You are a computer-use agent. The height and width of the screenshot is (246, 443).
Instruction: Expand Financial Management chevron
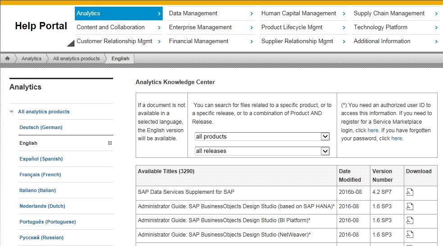click(251, 41)
